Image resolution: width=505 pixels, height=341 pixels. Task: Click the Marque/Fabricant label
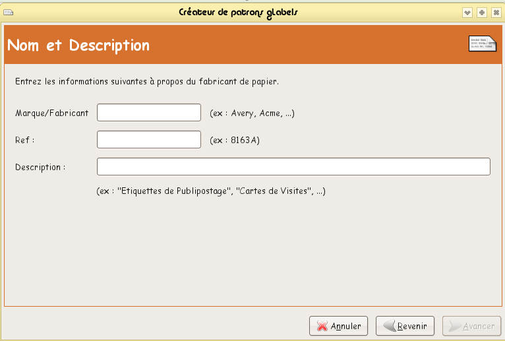tap(51, 113)
